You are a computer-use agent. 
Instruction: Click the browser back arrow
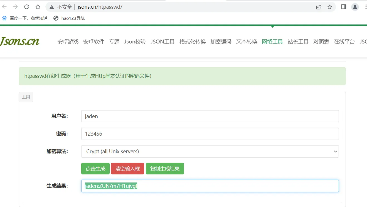[x=4, y=7]
